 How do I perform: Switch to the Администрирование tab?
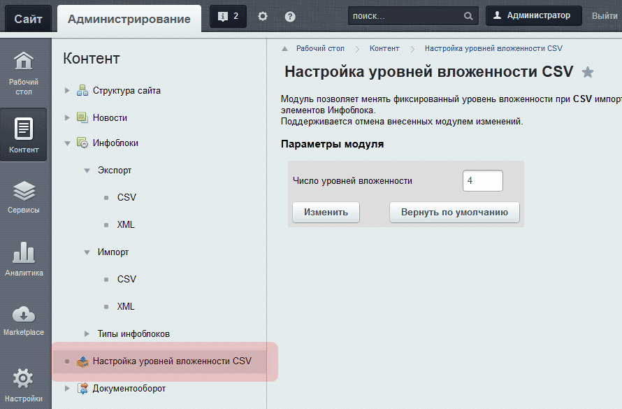129,19
